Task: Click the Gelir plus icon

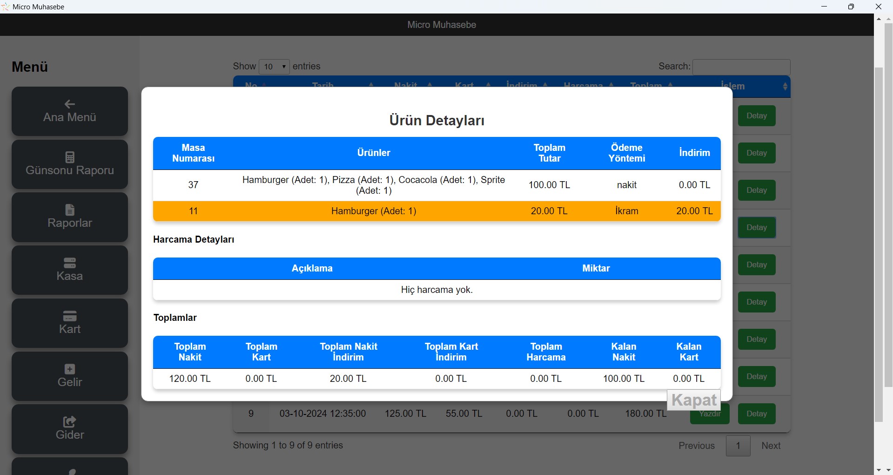Action: [x=70, y=369]
